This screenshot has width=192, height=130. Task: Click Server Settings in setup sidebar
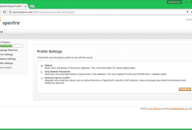(6, 55)
